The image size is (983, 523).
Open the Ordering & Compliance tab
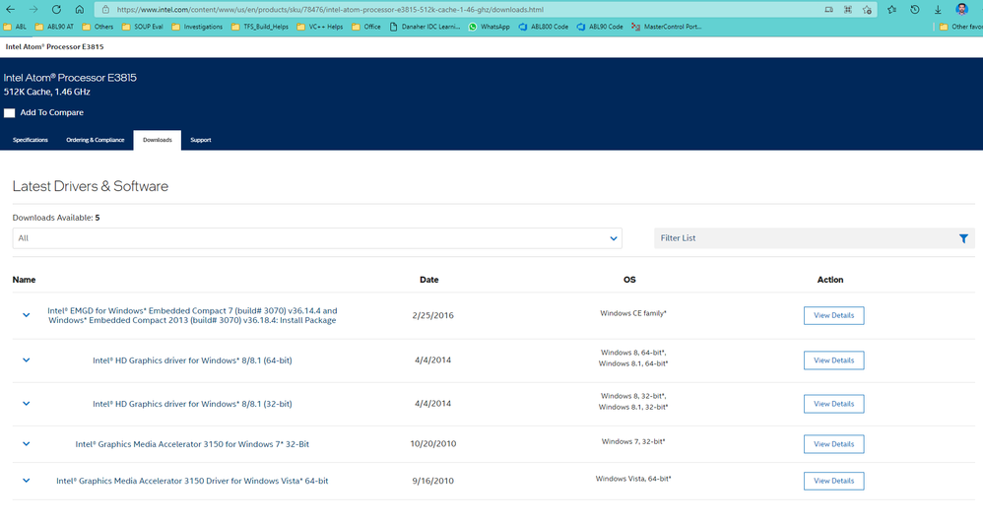(96, 140)
